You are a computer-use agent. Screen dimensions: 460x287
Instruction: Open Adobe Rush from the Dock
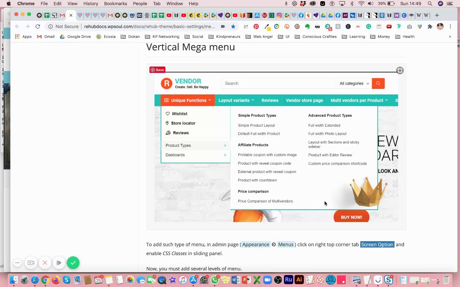288,280
